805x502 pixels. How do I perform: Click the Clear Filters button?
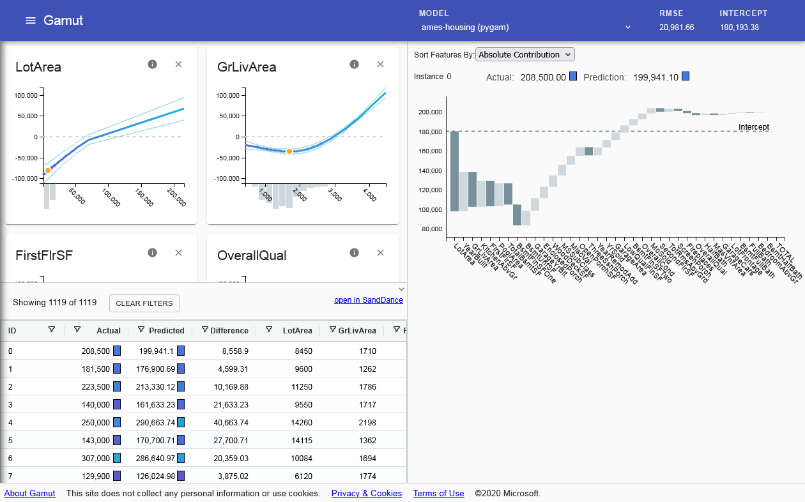pyautogui.click(x=144, y=303)
